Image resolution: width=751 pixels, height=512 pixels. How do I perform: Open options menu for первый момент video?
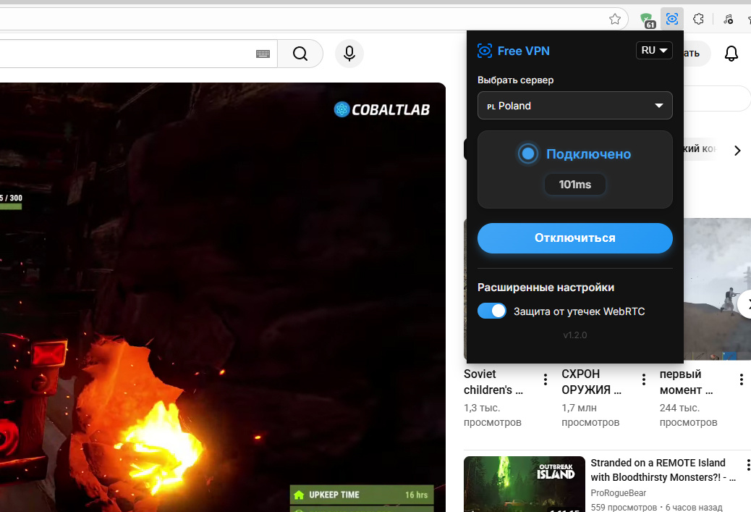[x=742, y=379]
